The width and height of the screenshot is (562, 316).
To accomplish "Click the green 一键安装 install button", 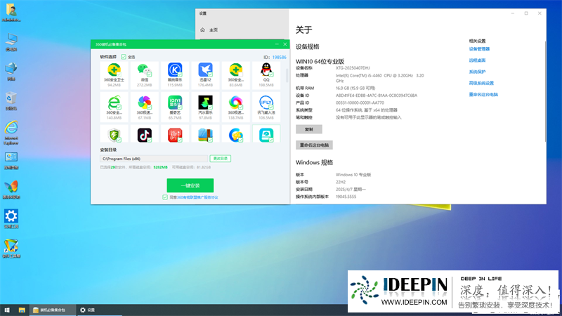I will 190,185.
